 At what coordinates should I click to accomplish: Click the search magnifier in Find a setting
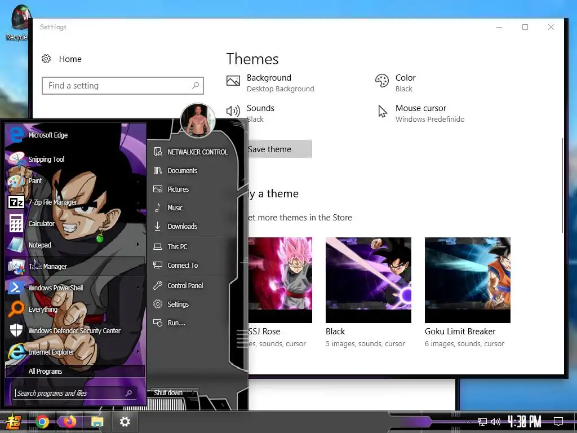pos(196,86)
